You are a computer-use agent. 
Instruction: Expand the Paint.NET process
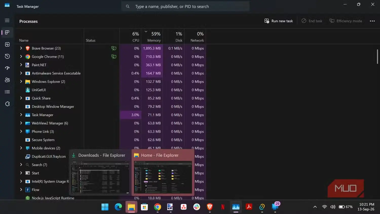[21, 65]
